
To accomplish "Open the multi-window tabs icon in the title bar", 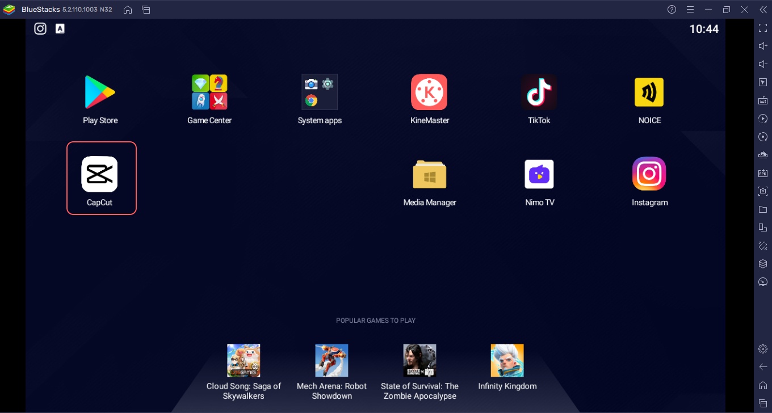I will tap(146, 10).
